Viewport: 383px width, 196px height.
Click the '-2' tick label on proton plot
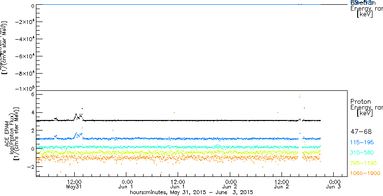(30, 167)
